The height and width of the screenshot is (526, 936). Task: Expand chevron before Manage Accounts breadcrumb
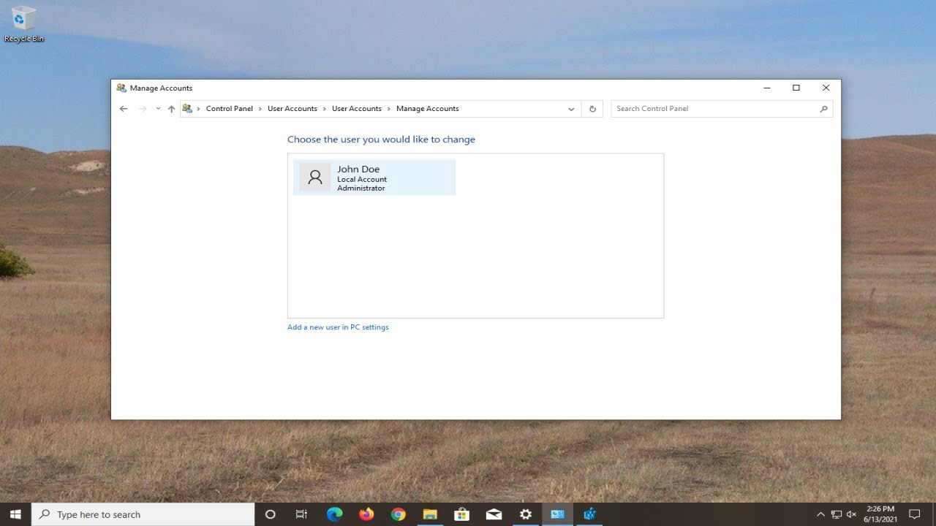tap(389, 109)
